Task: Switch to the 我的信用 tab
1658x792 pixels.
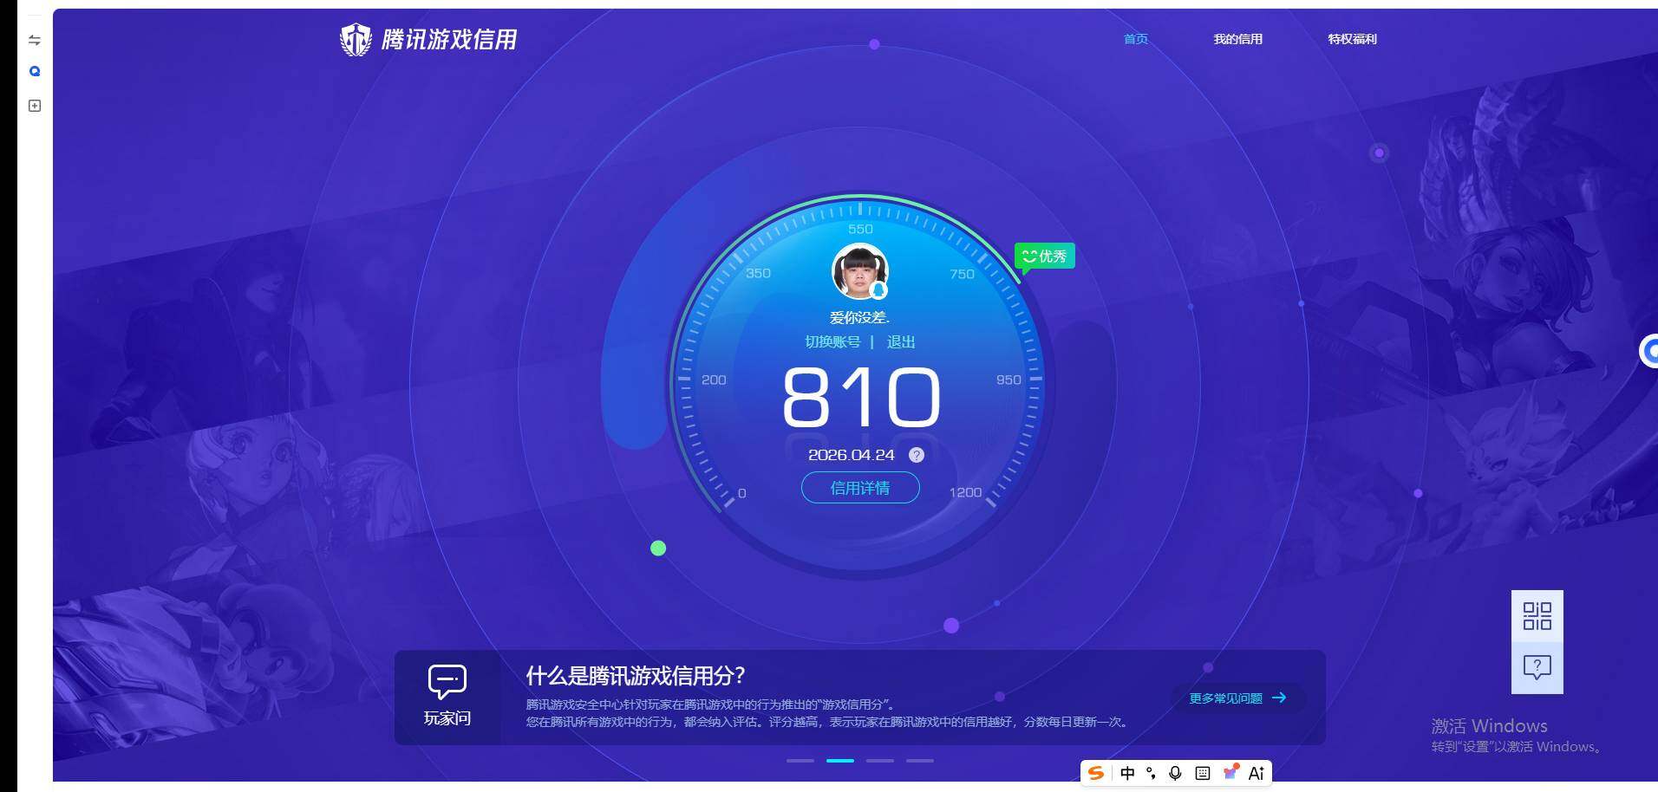Action: click(x=1237, y=39)
